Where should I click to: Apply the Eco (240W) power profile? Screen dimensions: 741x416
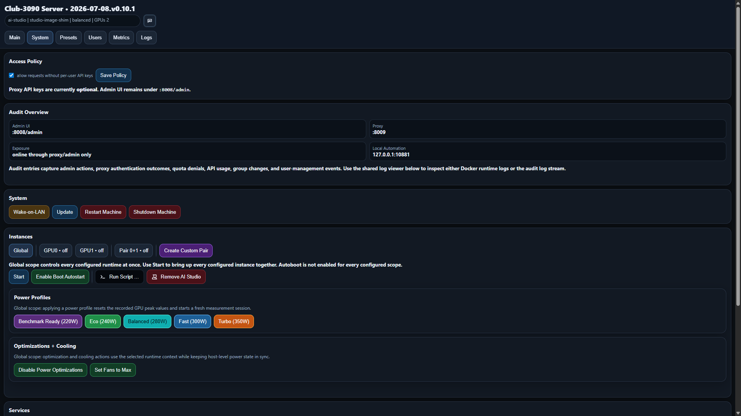103,322
